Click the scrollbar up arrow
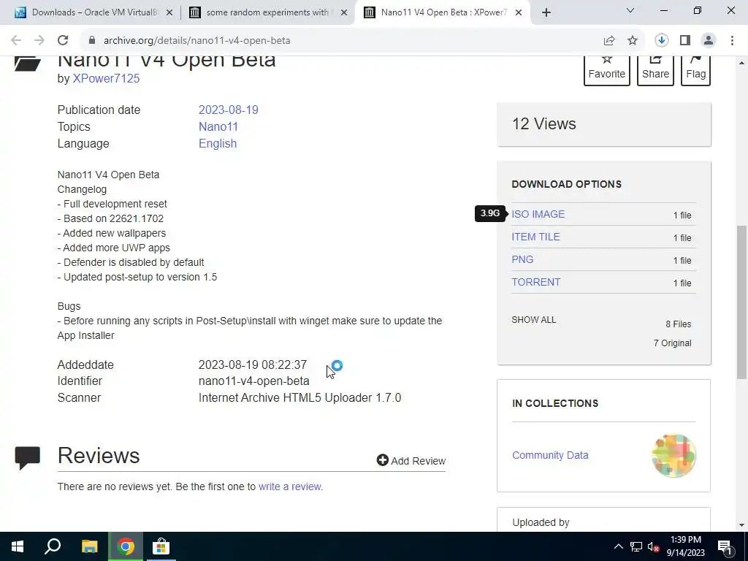 [x=742, y=63]
